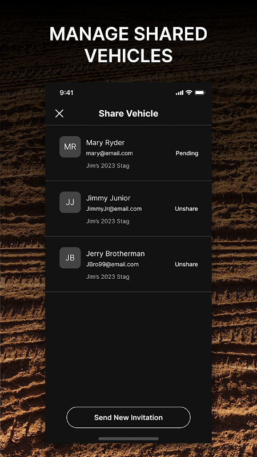Tap the 9:41 clock in status bar
The image size is (257, 457).
[x=66, y=93]
